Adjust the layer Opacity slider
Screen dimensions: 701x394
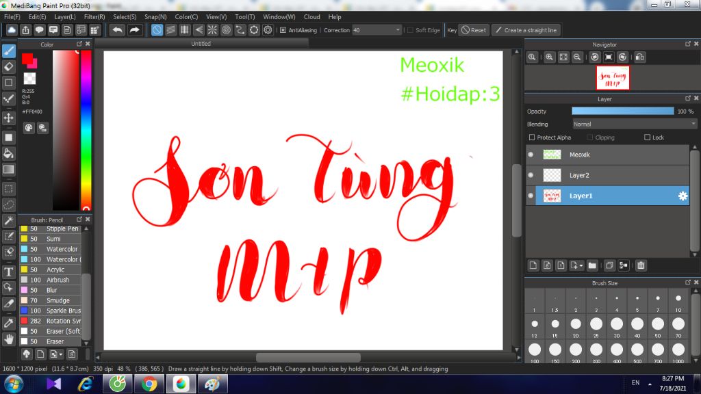pos(623,111)
